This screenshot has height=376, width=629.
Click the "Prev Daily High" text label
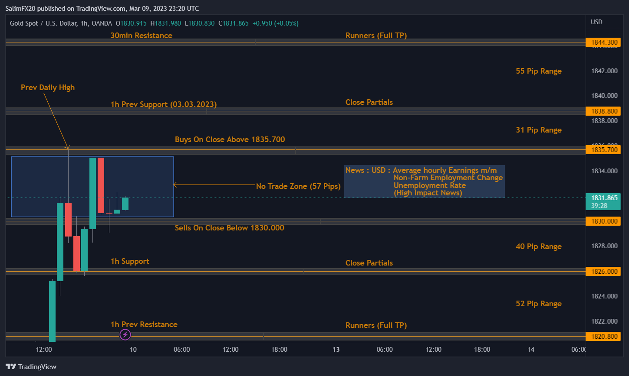coord(48,88)
